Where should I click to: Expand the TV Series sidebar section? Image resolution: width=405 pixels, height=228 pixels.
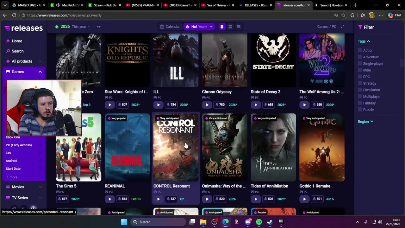click(24, 198)
